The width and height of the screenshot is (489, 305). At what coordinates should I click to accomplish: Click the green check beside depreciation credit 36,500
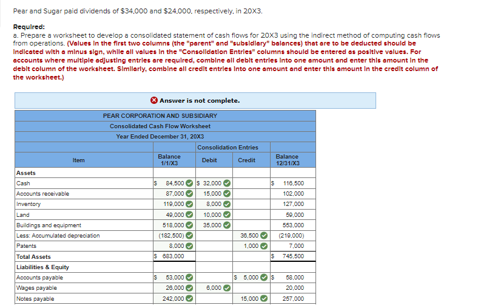264,235
